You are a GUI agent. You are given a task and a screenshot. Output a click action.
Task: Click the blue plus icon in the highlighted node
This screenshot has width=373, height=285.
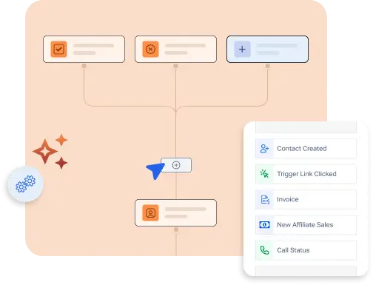point(242,49)
